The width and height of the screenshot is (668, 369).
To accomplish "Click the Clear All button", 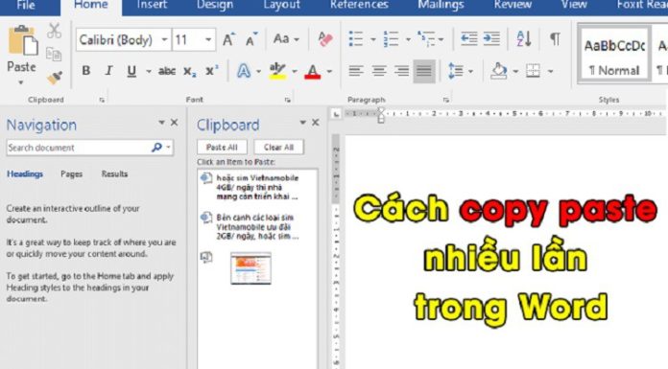I will [x=278, y=148].
